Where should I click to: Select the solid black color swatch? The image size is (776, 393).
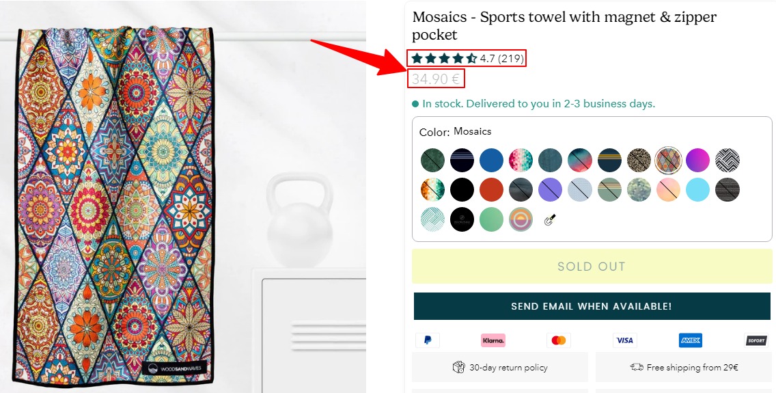462,189
